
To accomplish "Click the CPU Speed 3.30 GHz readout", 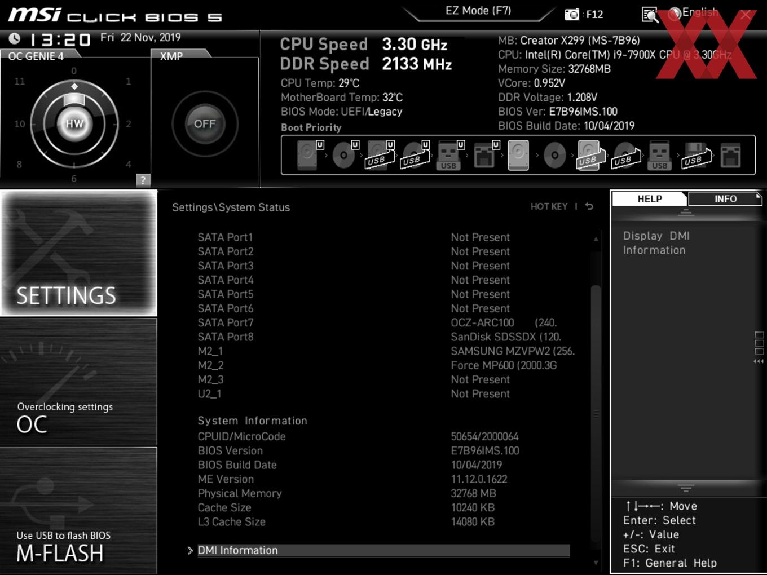I will 364,44.
